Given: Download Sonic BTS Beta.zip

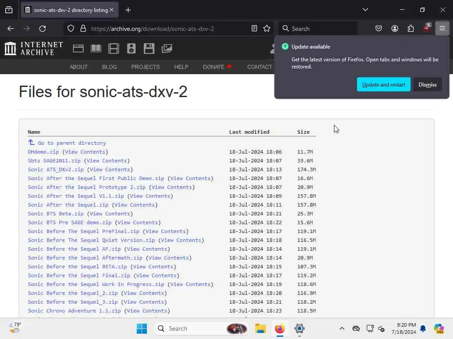Looking at the screenshot, I should tap(56, 214).
